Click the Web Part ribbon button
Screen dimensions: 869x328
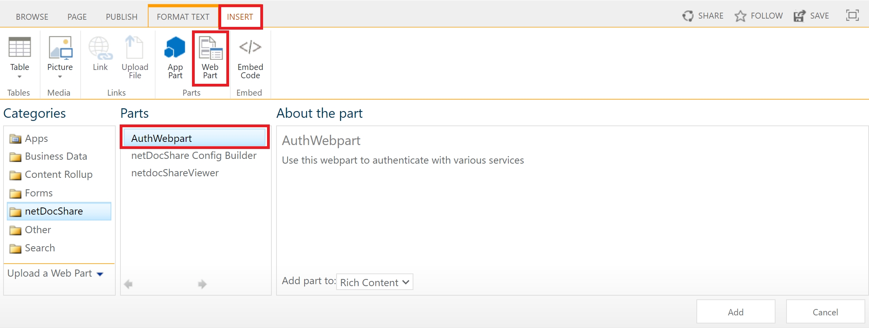(x=210, y=58)
